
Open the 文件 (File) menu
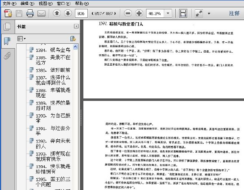point(9,3)
